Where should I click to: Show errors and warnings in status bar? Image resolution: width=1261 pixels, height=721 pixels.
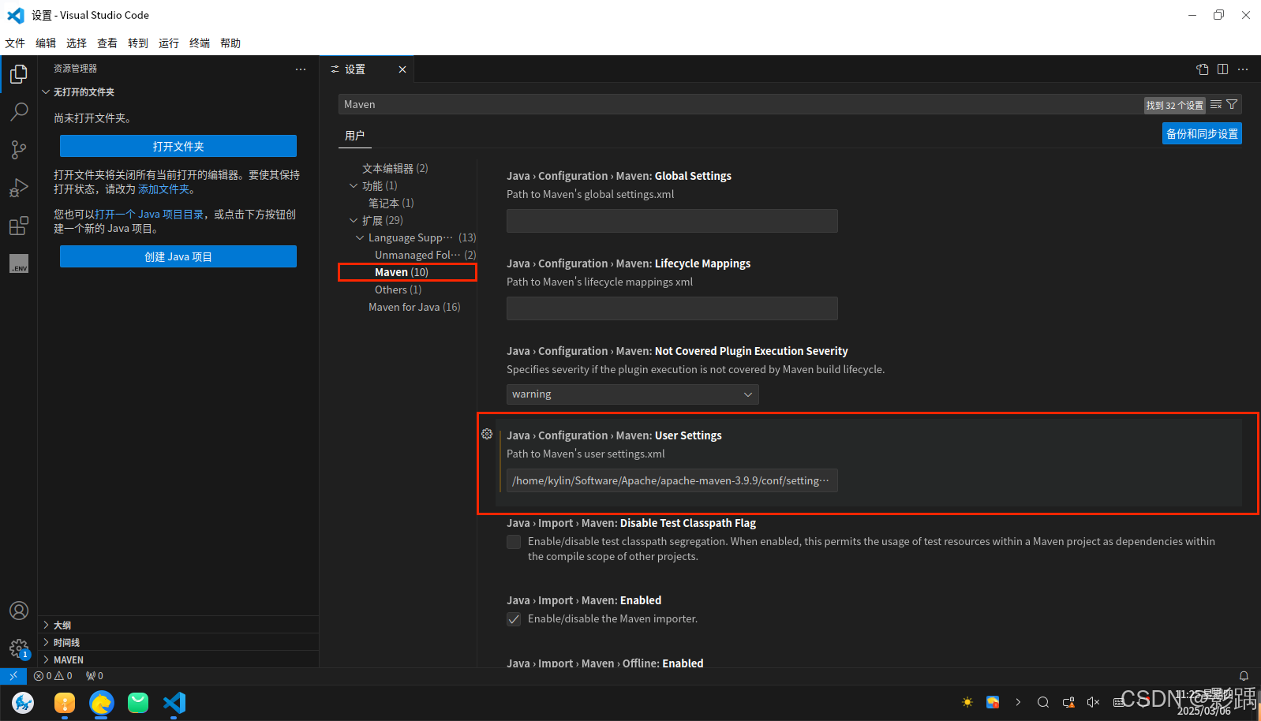pyautogui.click(x=53, y=676)
